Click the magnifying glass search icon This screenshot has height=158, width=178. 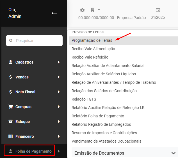pos(11,41)
